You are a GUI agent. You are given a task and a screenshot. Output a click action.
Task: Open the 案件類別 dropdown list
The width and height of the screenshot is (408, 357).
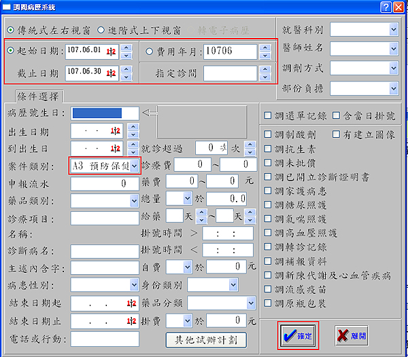(135, 165)
